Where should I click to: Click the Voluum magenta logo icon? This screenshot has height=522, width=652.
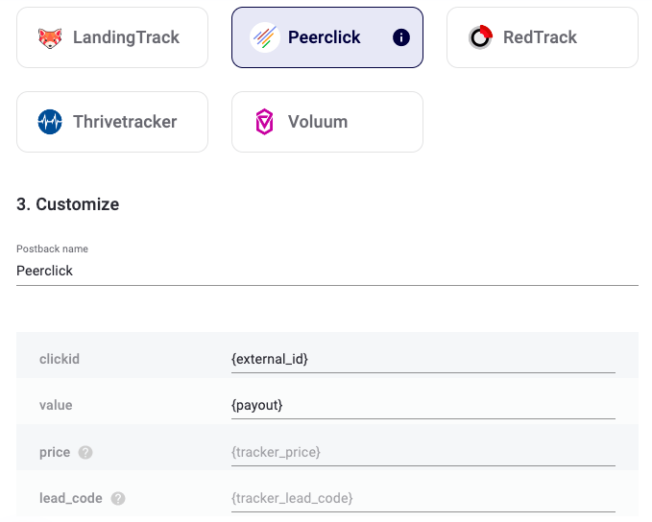click(x=264, y=122)
